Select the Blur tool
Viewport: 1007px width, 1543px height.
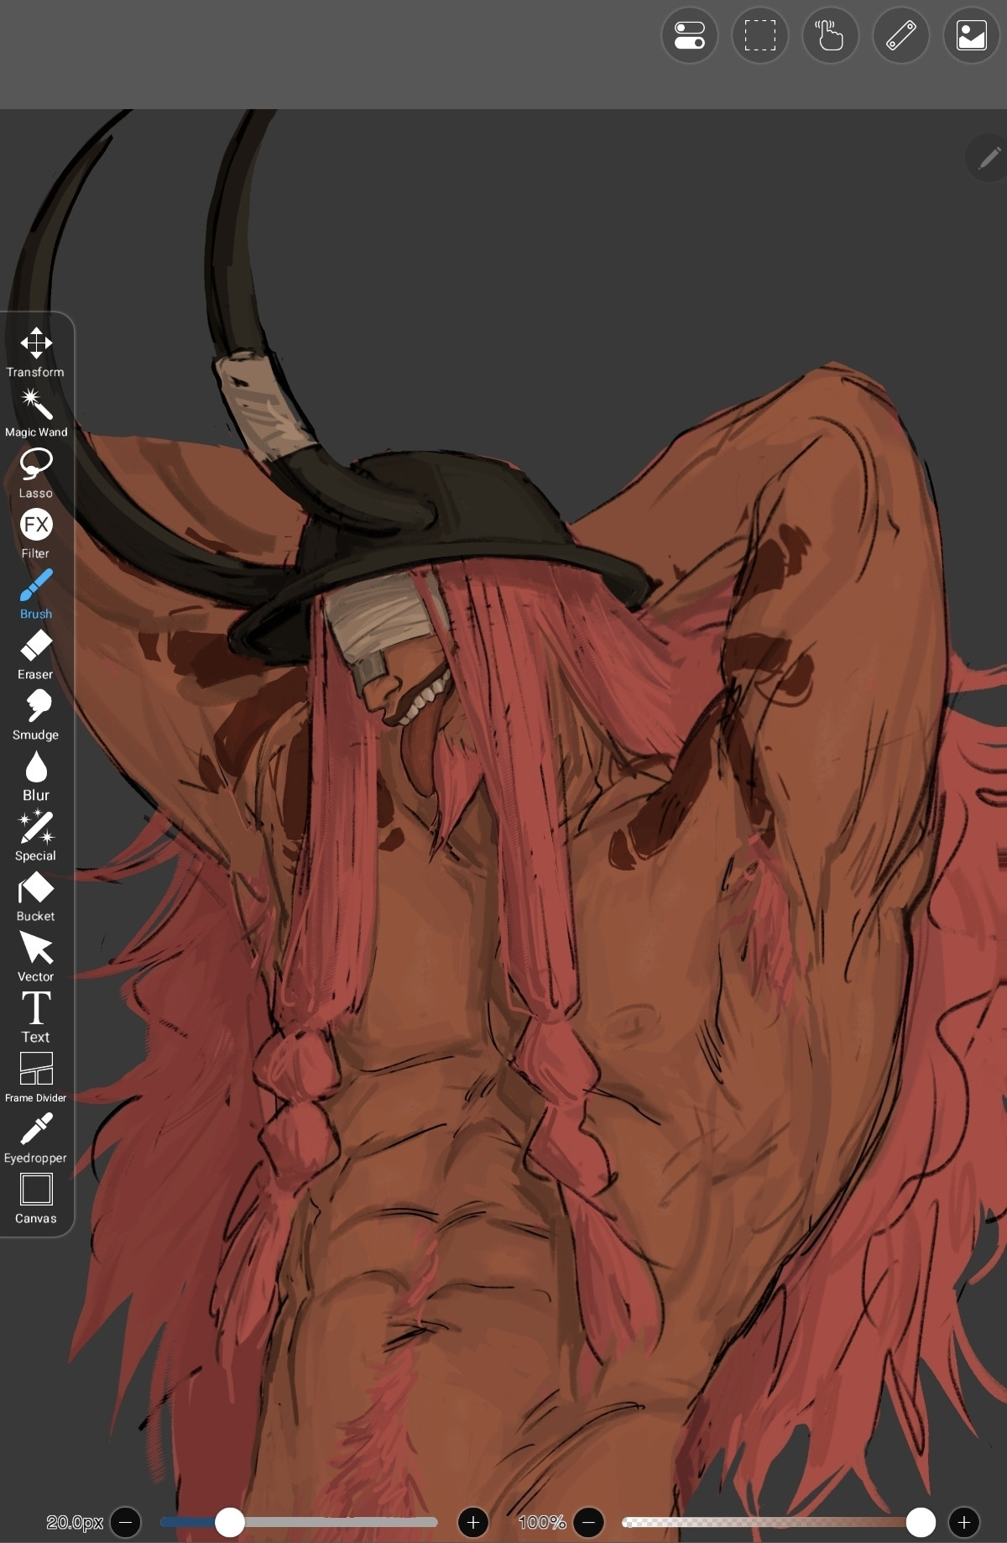pyautogui.click(x=36, y=775)
